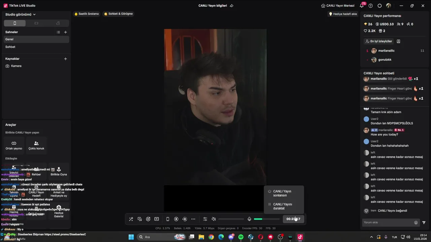Expand Studio görünümü dropdown

coord(21,14)
